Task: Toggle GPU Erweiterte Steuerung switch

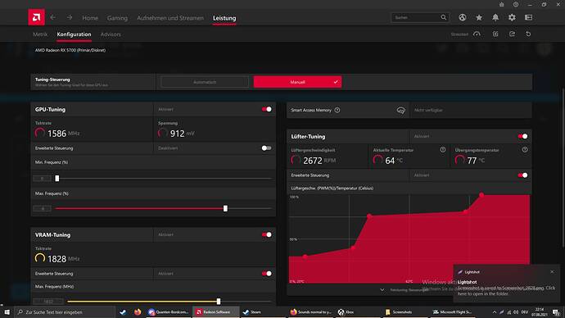Action: point(267,148)
